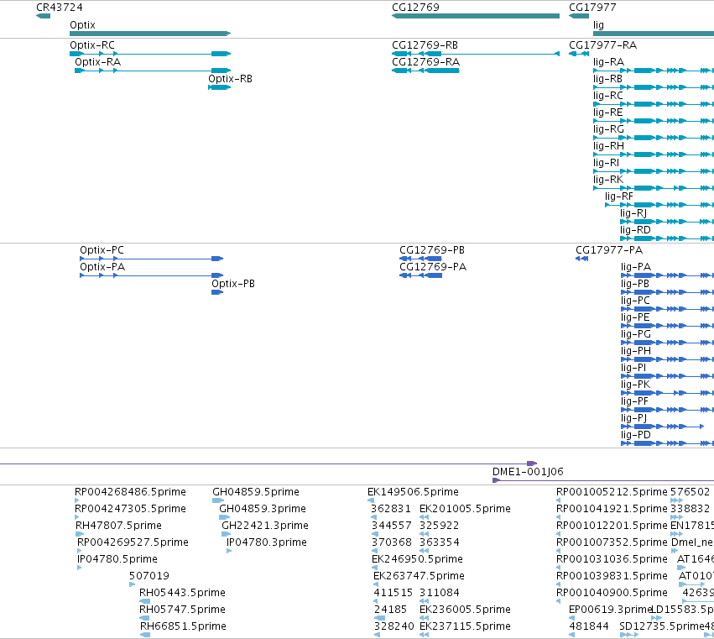Select EST IP04780.3prime
The height and width of the screenshot is (639, 714).
229,551
